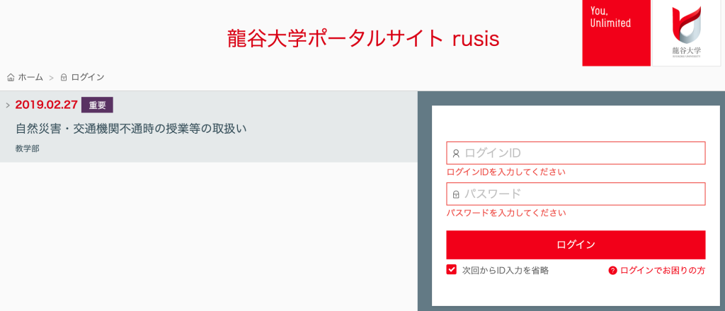Screen dimensions: 725x311
Task: Click the home icon in breadcrumb
Action: 11,78
